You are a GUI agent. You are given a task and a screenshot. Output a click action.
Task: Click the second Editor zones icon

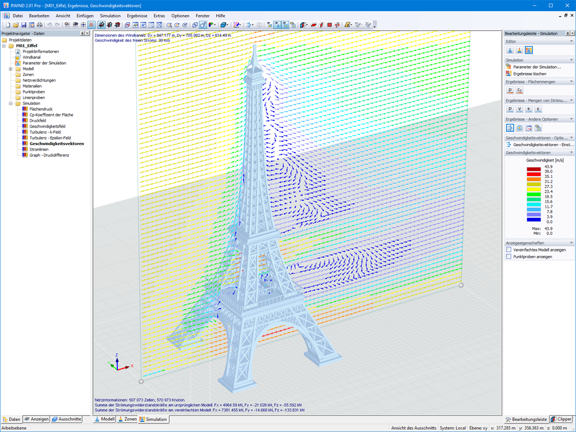[x=519, y=50]
